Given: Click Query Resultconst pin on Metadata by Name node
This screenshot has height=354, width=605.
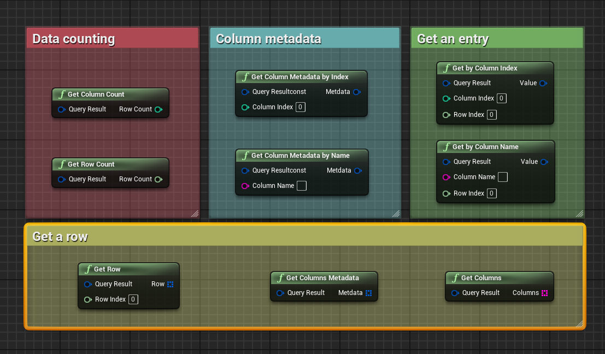Looking at the screenshot, I should pos(245,170).
